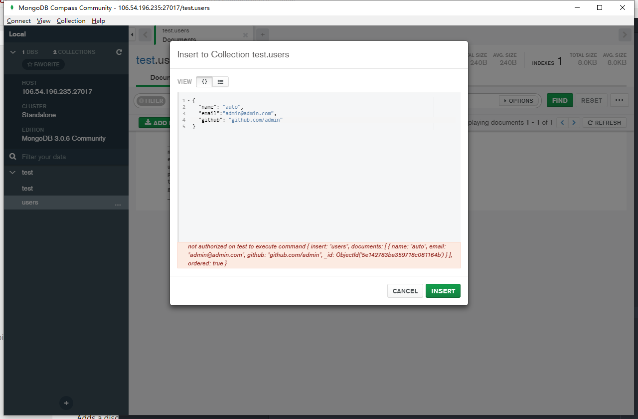
Task: Click the Filter your data input field
Action: [60, 156]
